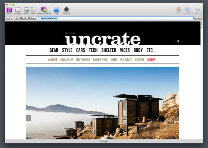Open the Auswahl tool dropdown arrow
The image size is (208, 148).
tap(22, 9)
